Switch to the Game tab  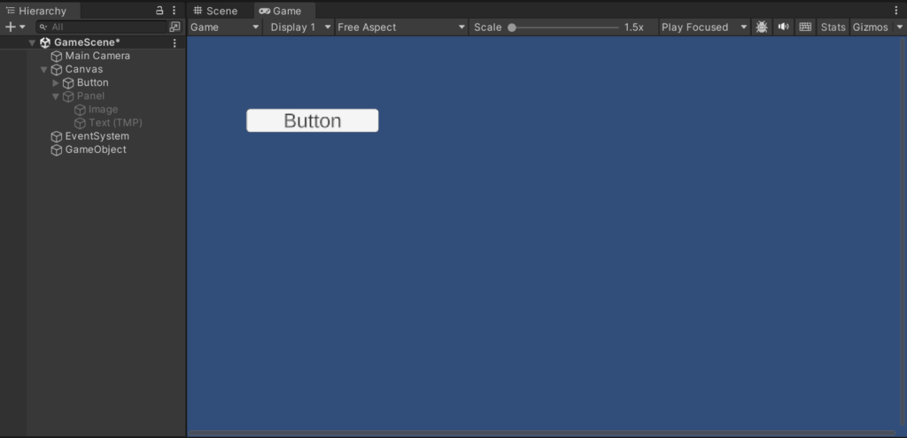(x=285, y=11)
